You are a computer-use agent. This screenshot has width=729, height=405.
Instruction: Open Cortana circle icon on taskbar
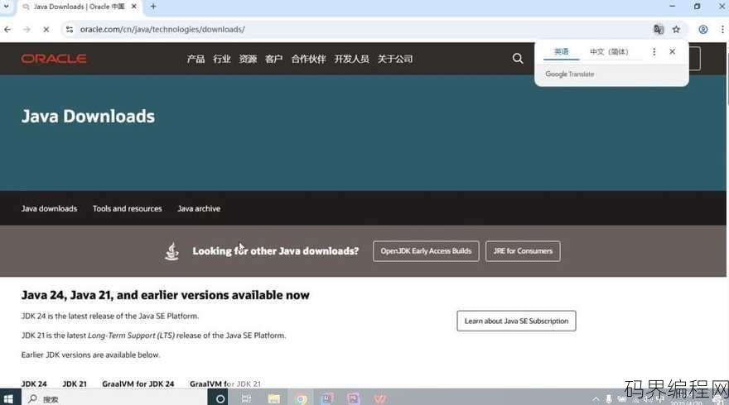220,398
